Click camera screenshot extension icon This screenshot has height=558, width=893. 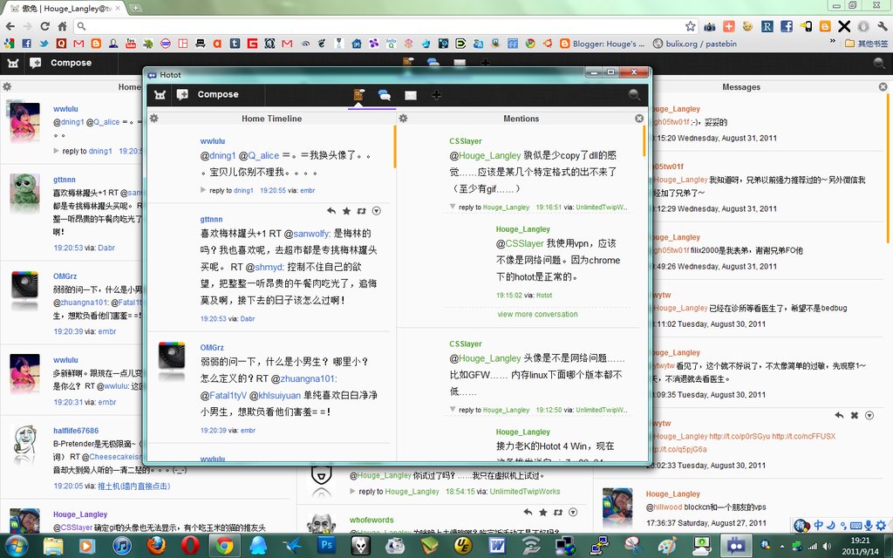(x=710, y=26)
